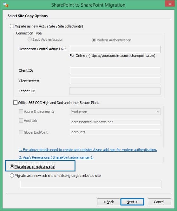The image size is (177, 211).
Task: Click the Global EndPoint accounts field
Action: [115, 132]
